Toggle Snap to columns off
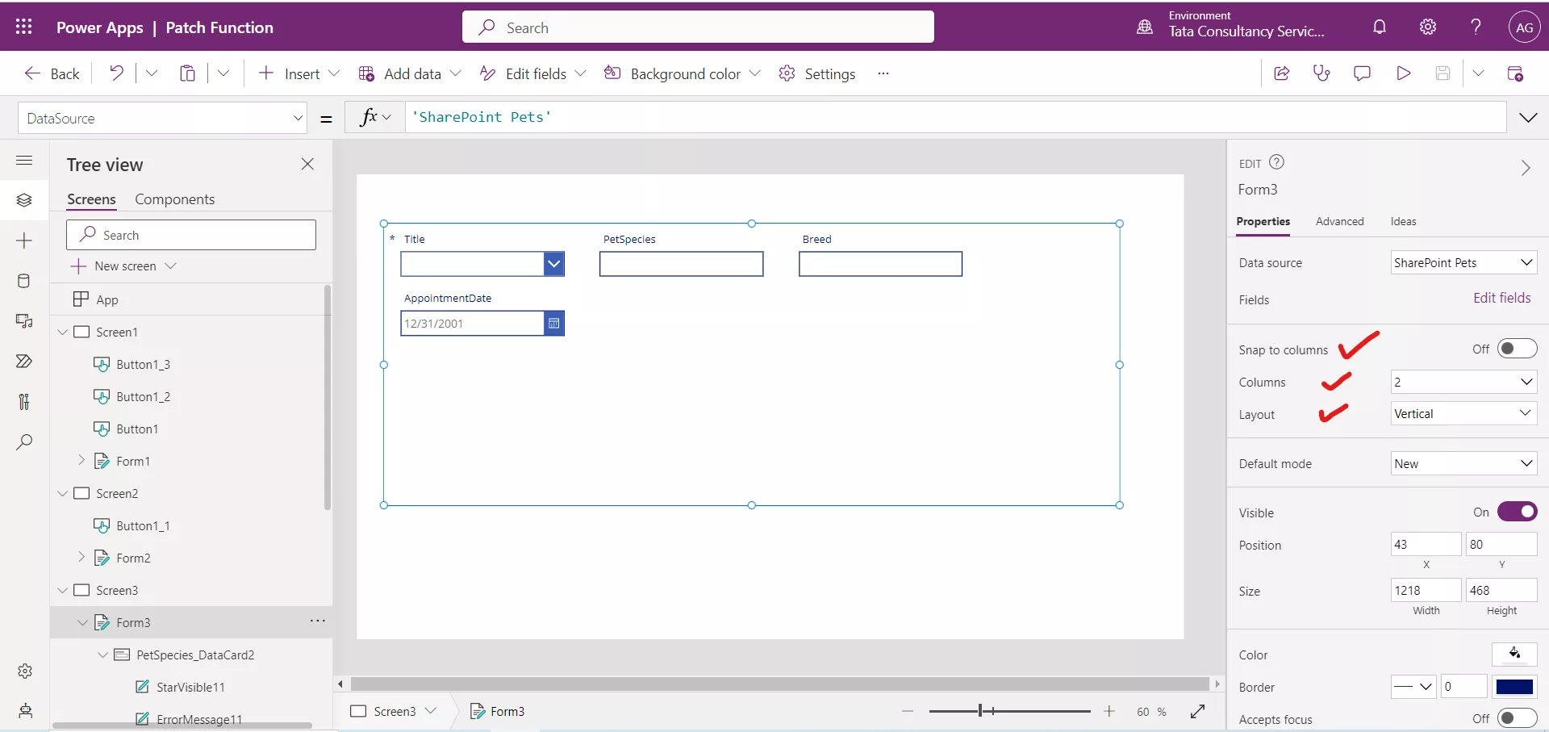This screenshot has height=732, width=1549. coord(1515,348)
